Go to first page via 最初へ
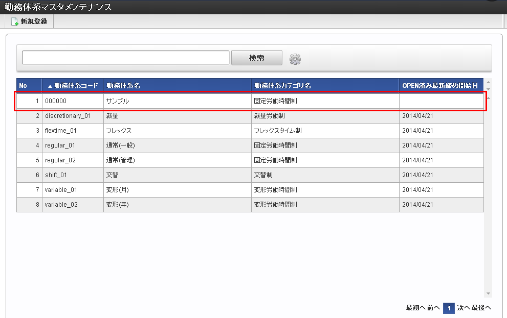The height and width of the screenshot is (318, 507). coord(415,308)
